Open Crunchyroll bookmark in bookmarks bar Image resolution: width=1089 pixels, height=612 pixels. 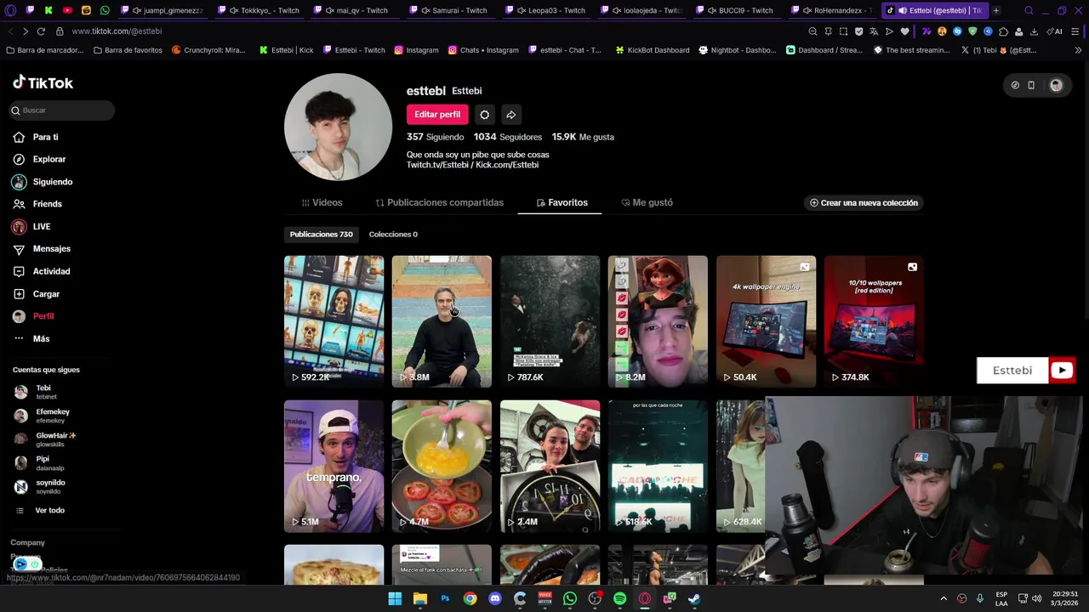[x=208, y=50]
